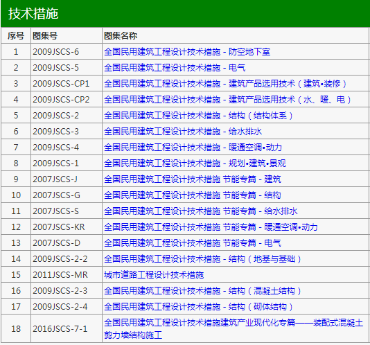The width and height of the screenshot is (370, 345).
Task: Open 节能专篇 - 电气 link
Action: click(193, 243)
